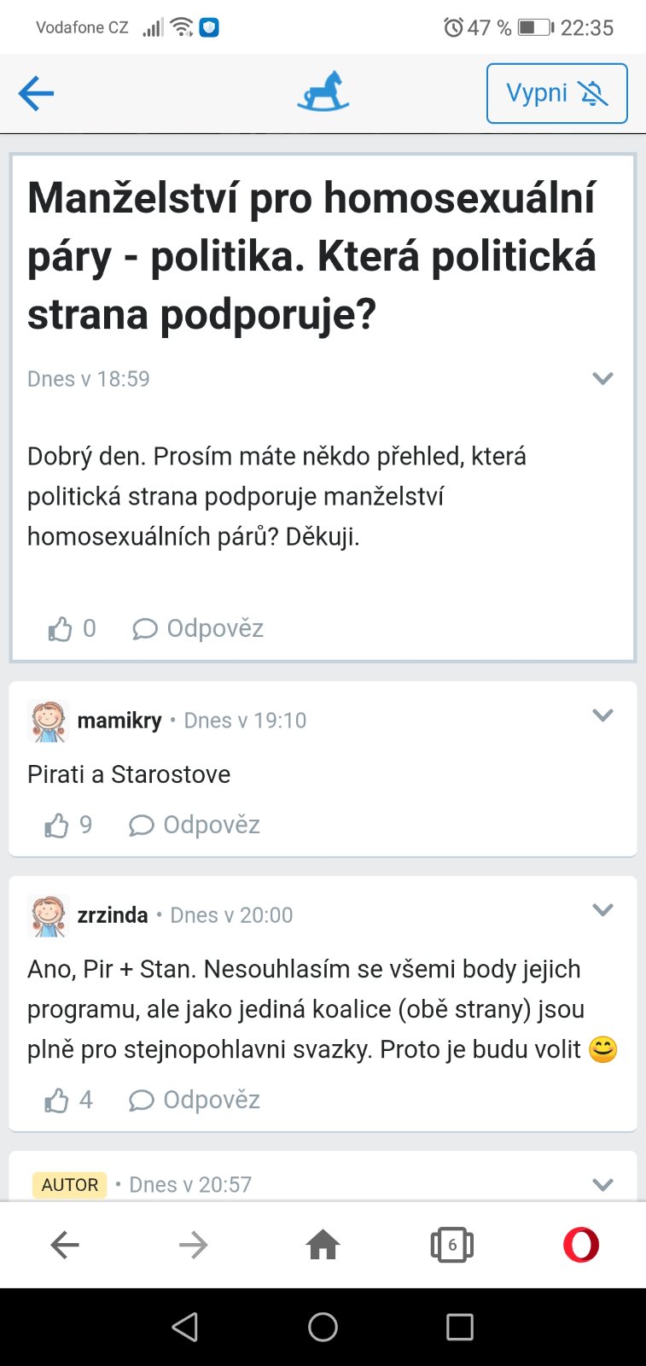This screenshot has height=1366, width=646.
Task: Expand the main post options chevron
Action: click(602, 378)
